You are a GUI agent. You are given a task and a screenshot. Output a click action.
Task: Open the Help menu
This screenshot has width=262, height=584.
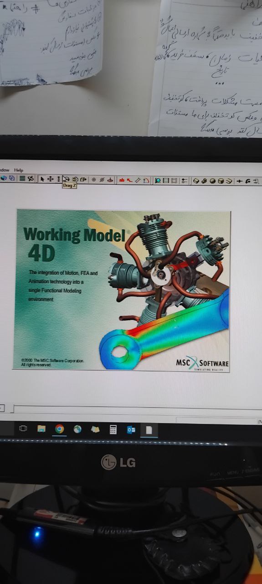coord(18,170)
